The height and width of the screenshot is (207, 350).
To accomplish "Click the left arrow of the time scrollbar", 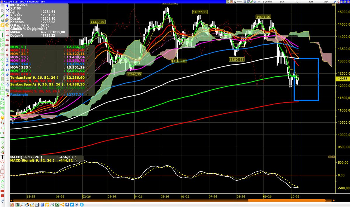I will [12, 200].
